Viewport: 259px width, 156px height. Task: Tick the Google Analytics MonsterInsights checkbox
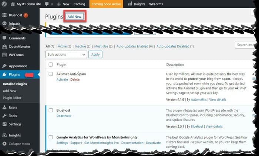[51, 137]
